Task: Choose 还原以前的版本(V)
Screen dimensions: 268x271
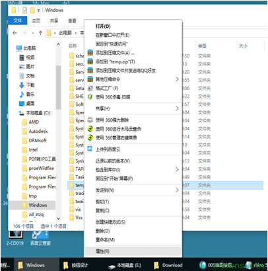Action: 133,161
